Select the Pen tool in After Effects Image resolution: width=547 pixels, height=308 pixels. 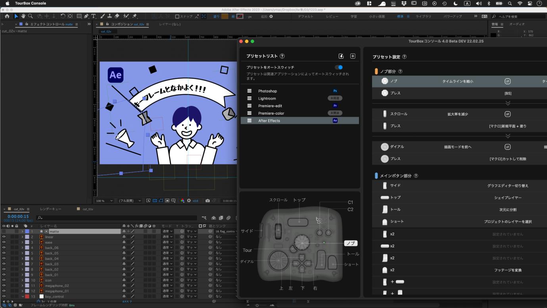pyautogui.click(x=86, y=16)
